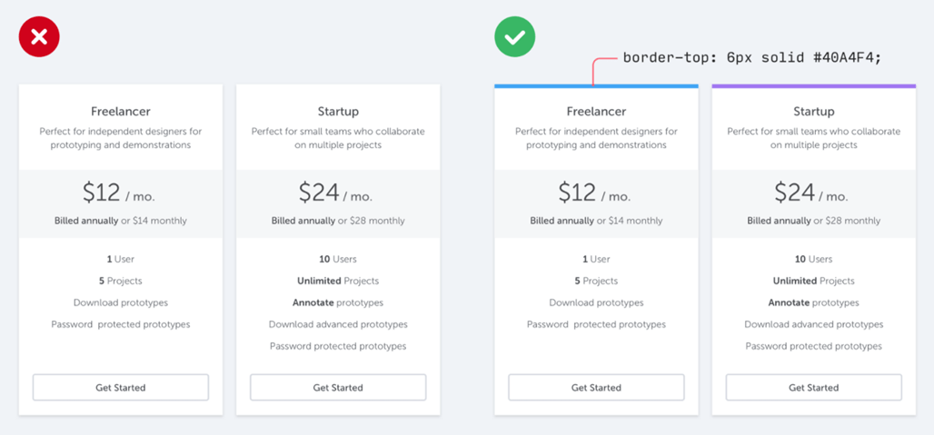This screenshot has height=435, width=934.
Task: Click the green checkmark icon
Action: pyautogui.click(x=515, y=37)
